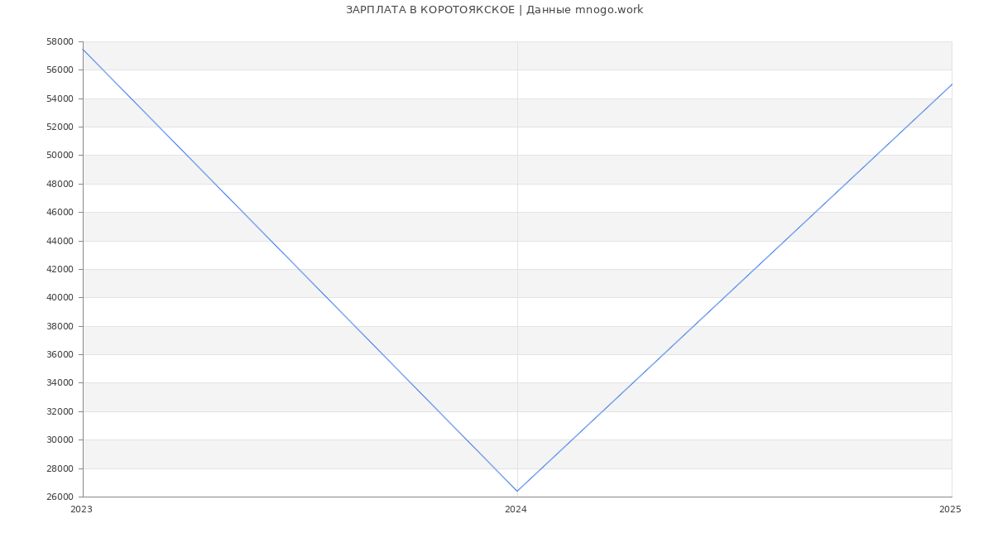The height and width of the screenshot is (538, 993).
Task: Click the 48000 y-axis label
Action: click(60, 184)
